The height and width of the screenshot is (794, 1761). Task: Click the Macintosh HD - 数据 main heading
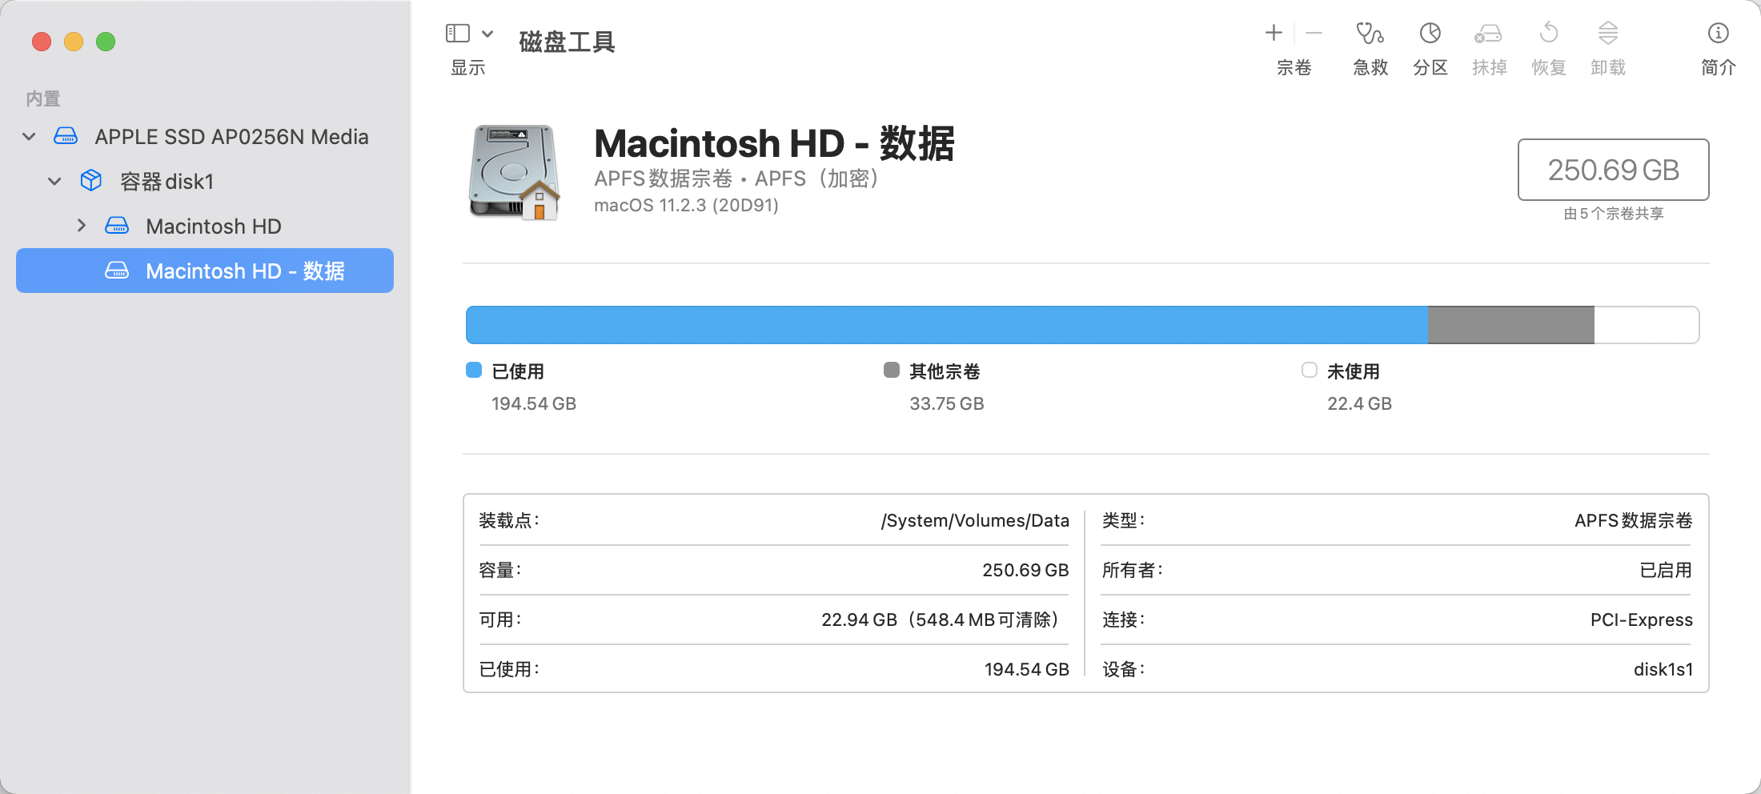(774, 144)
